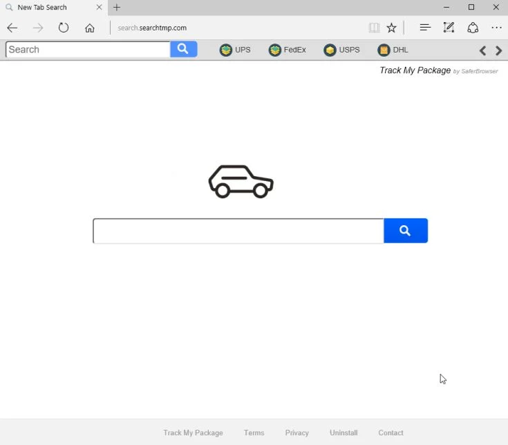
Task: Open reading view book icon
Action: click(x=374, y=28)
